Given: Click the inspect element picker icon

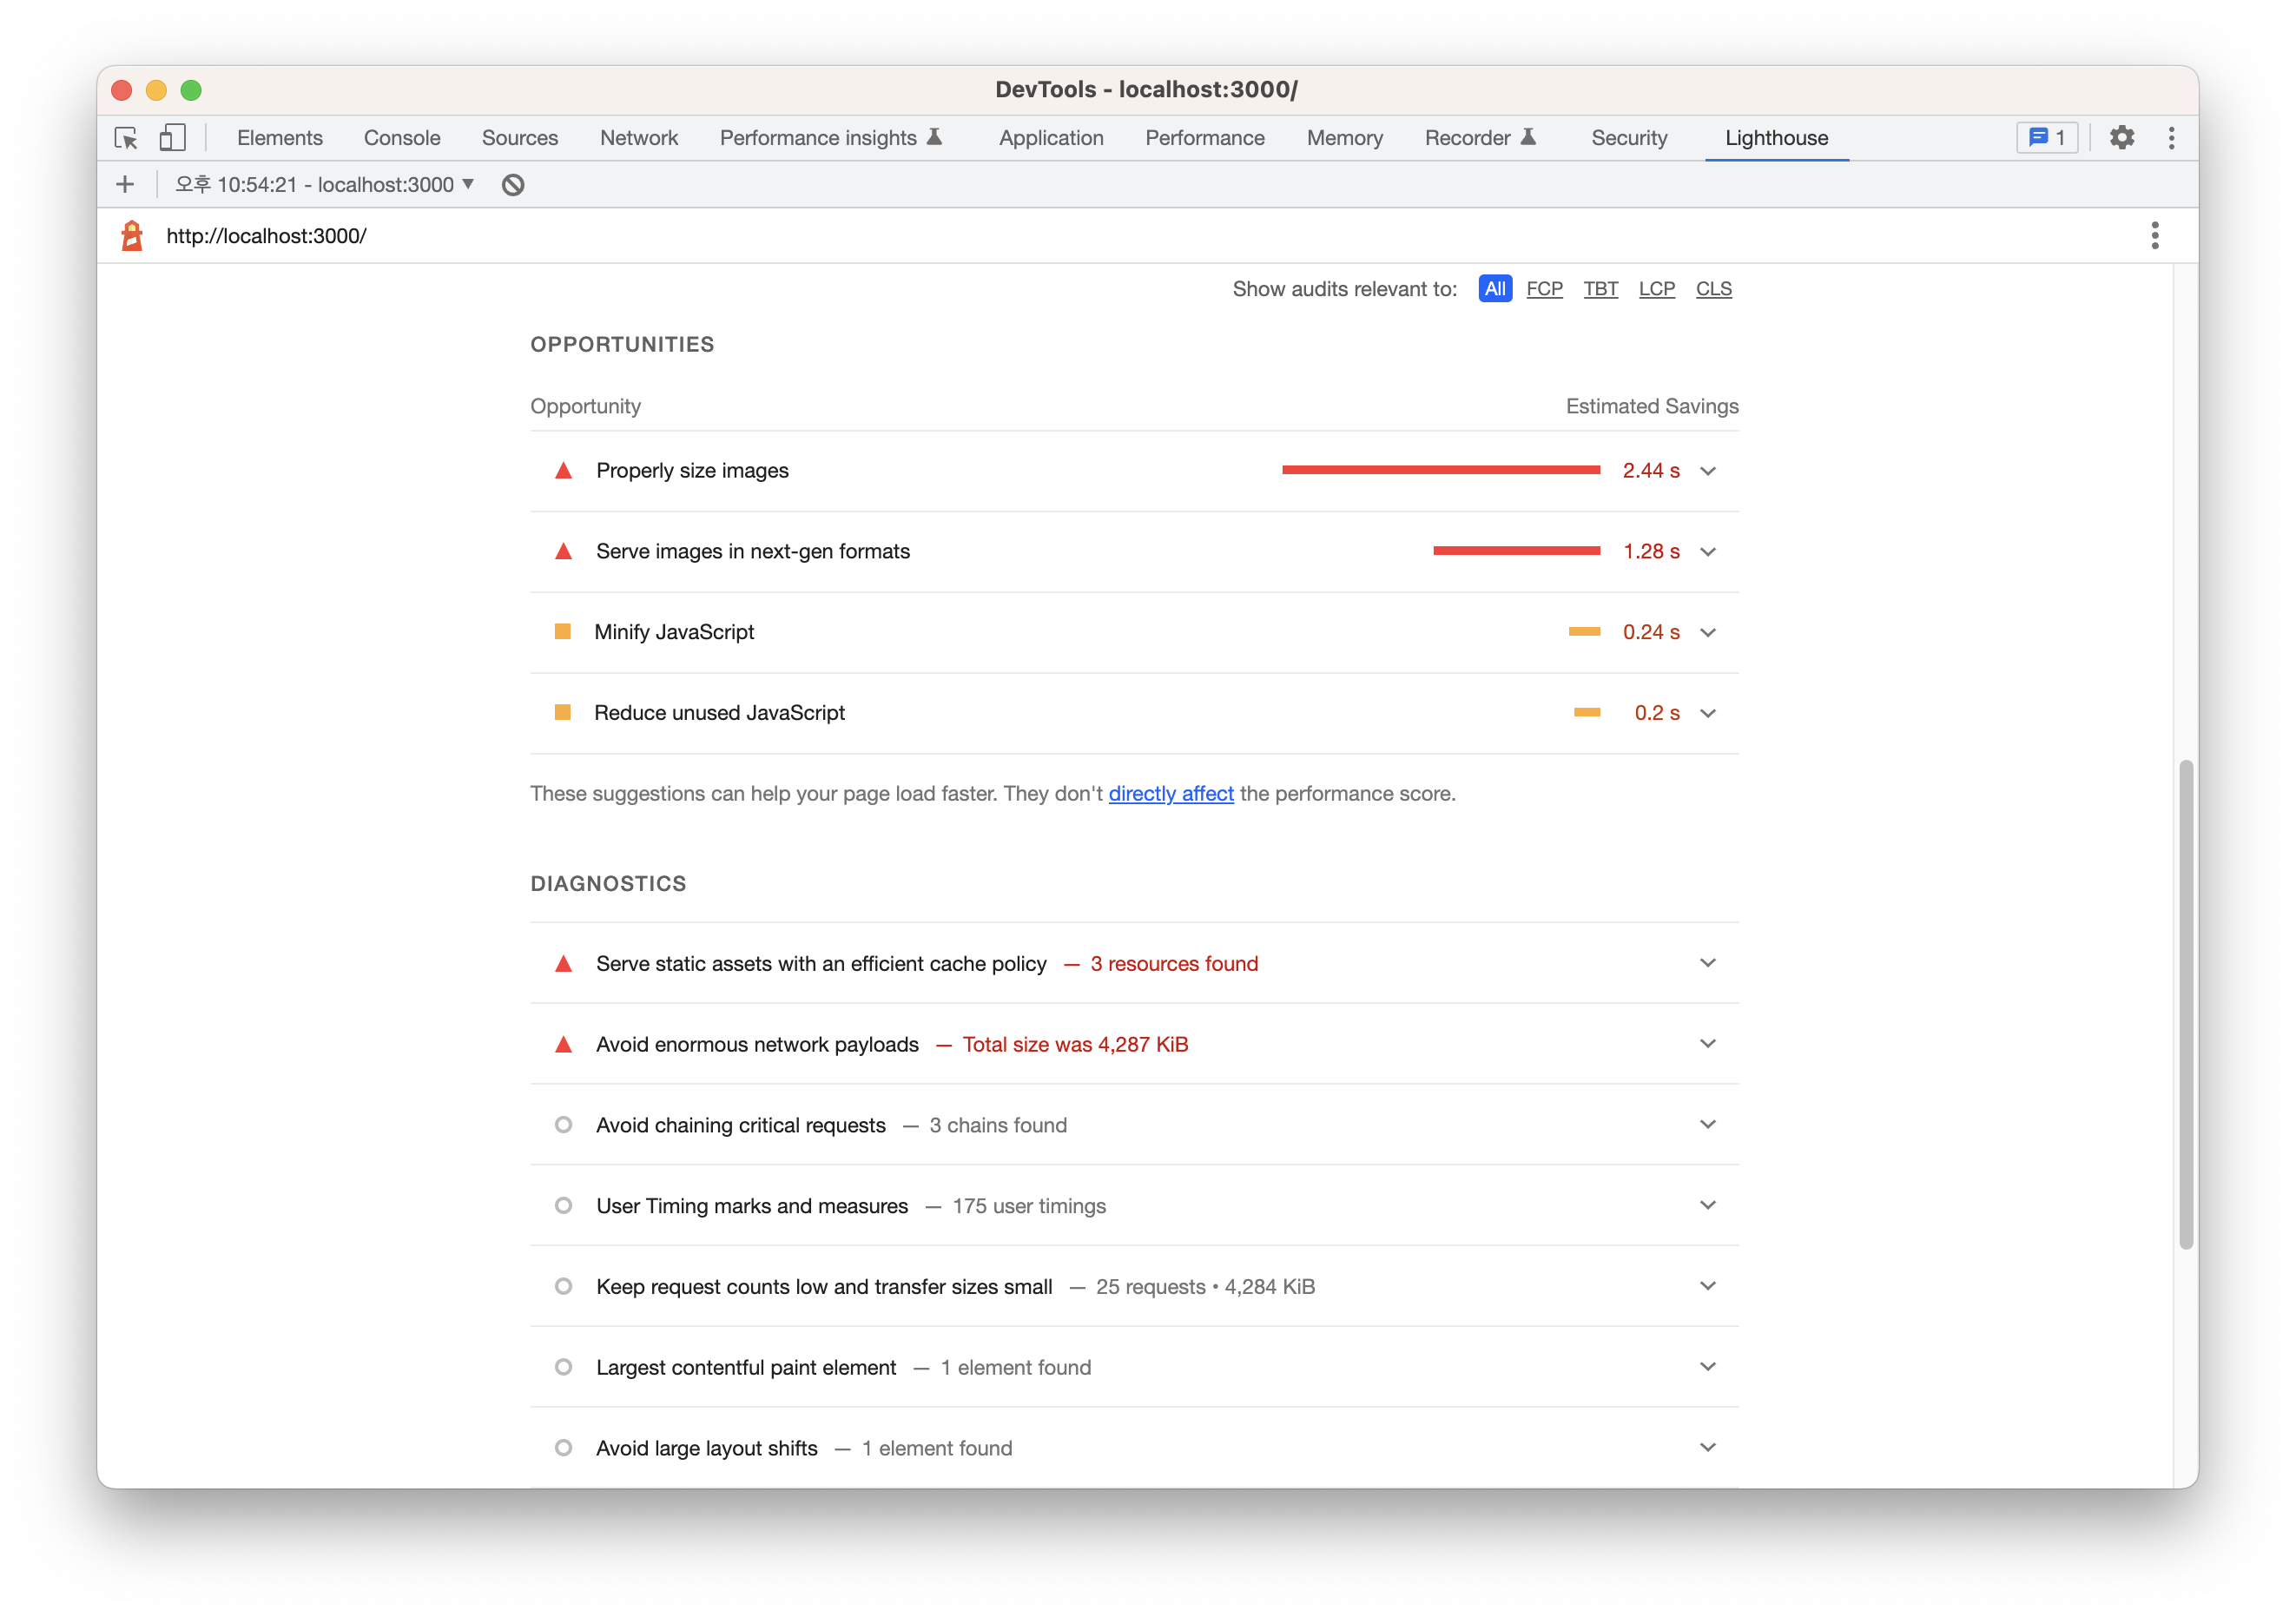Looking at the screenshot, I should [126, 138].
